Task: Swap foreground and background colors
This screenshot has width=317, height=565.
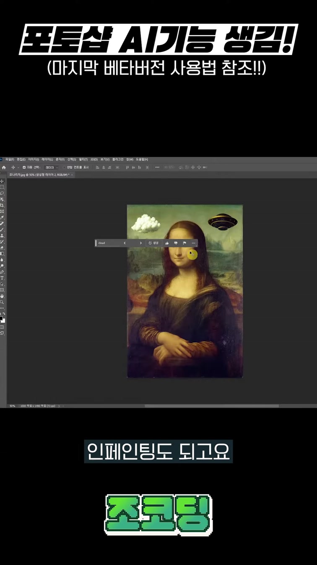Action: 4,314
